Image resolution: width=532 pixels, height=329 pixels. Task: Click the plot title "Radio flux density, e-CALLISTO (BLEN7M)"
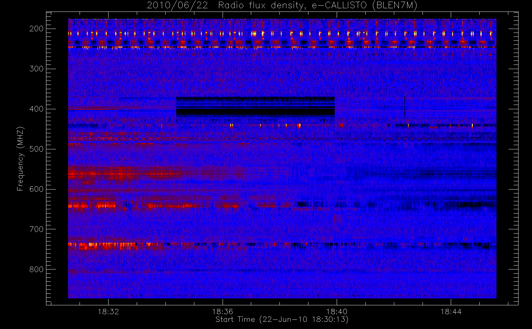318,6
